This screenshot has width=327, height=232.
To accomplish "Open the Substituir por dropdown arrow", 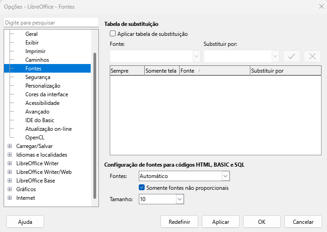I will click(275, 56).
